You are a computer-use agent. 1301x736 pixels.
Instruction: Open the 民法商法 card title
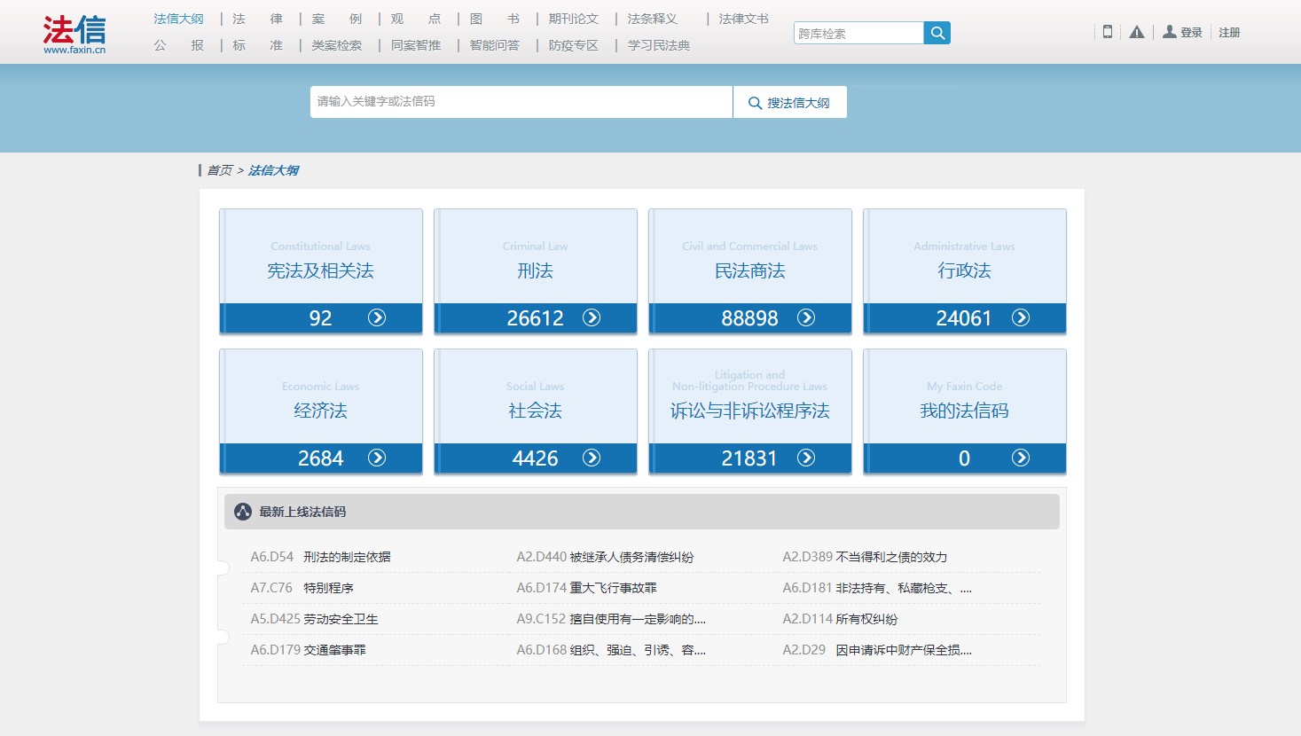click(750, 270)
